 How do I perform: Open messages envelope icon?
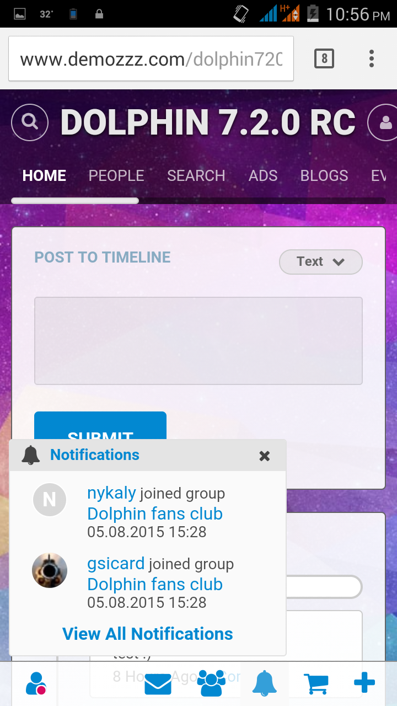click(158, 684)
